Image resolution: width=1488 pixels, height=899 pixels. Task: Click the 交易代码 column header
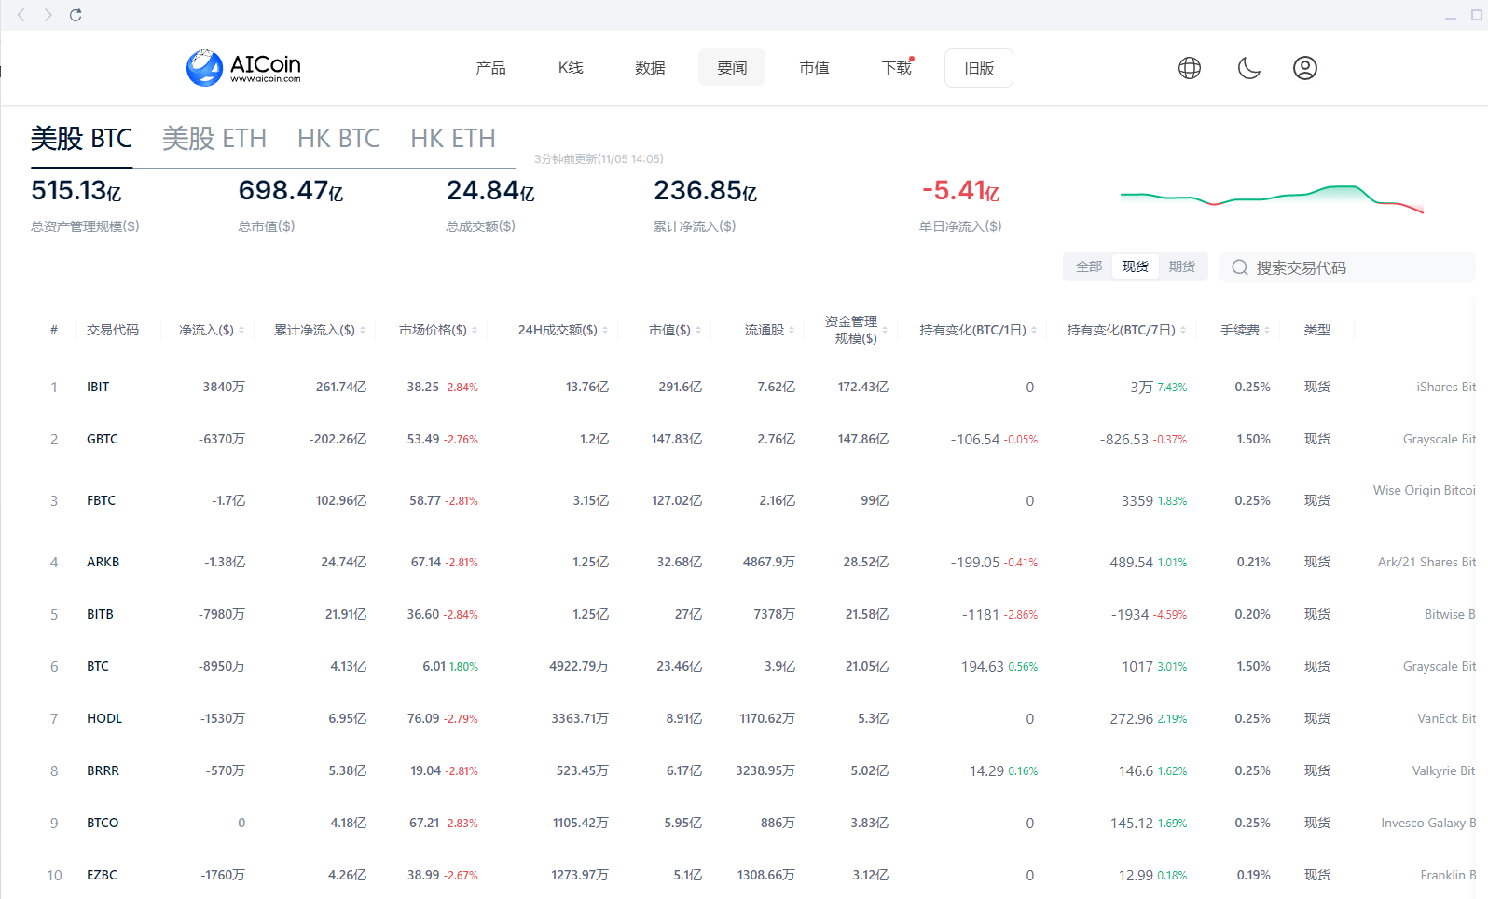point(113,330)
